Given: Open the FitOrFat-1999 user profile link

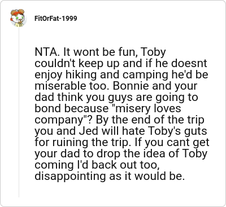Looking at the screenshot, I should pos(56,19).
